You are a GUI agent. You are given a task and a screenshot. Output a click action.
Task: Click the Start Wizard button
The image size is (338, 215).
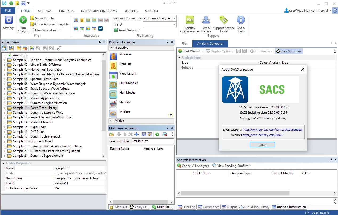point(189,51)
